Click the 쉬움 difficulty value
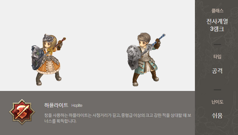 pyautogui.click(x=217, y=116)
